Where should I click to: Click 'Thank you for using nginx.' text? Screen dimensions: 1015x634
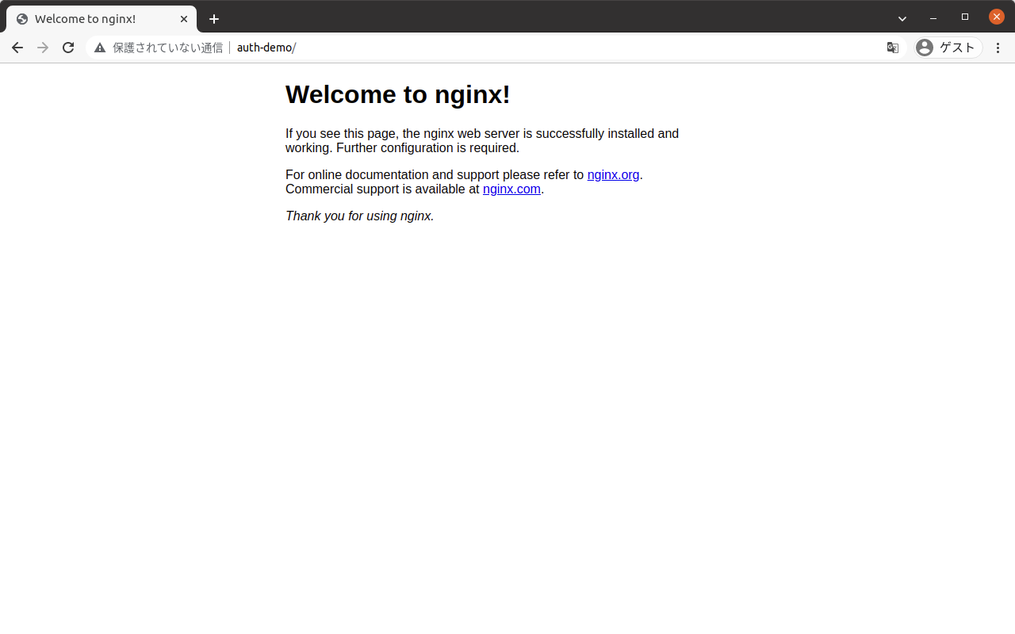tap(360, 216)
